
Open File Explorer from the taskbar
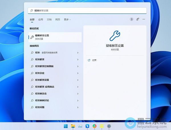click(73, 126)
